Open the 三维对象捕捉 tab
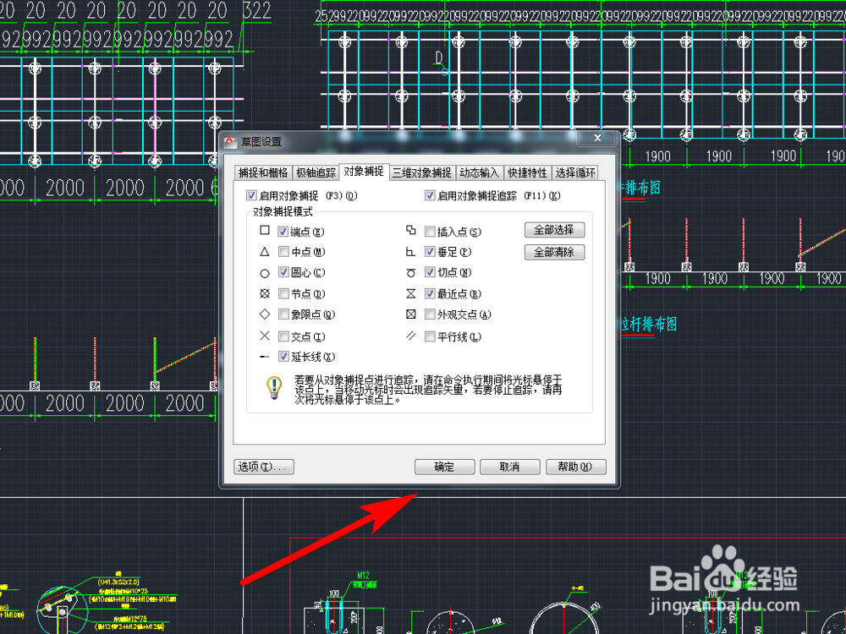 tap(422, 173)
